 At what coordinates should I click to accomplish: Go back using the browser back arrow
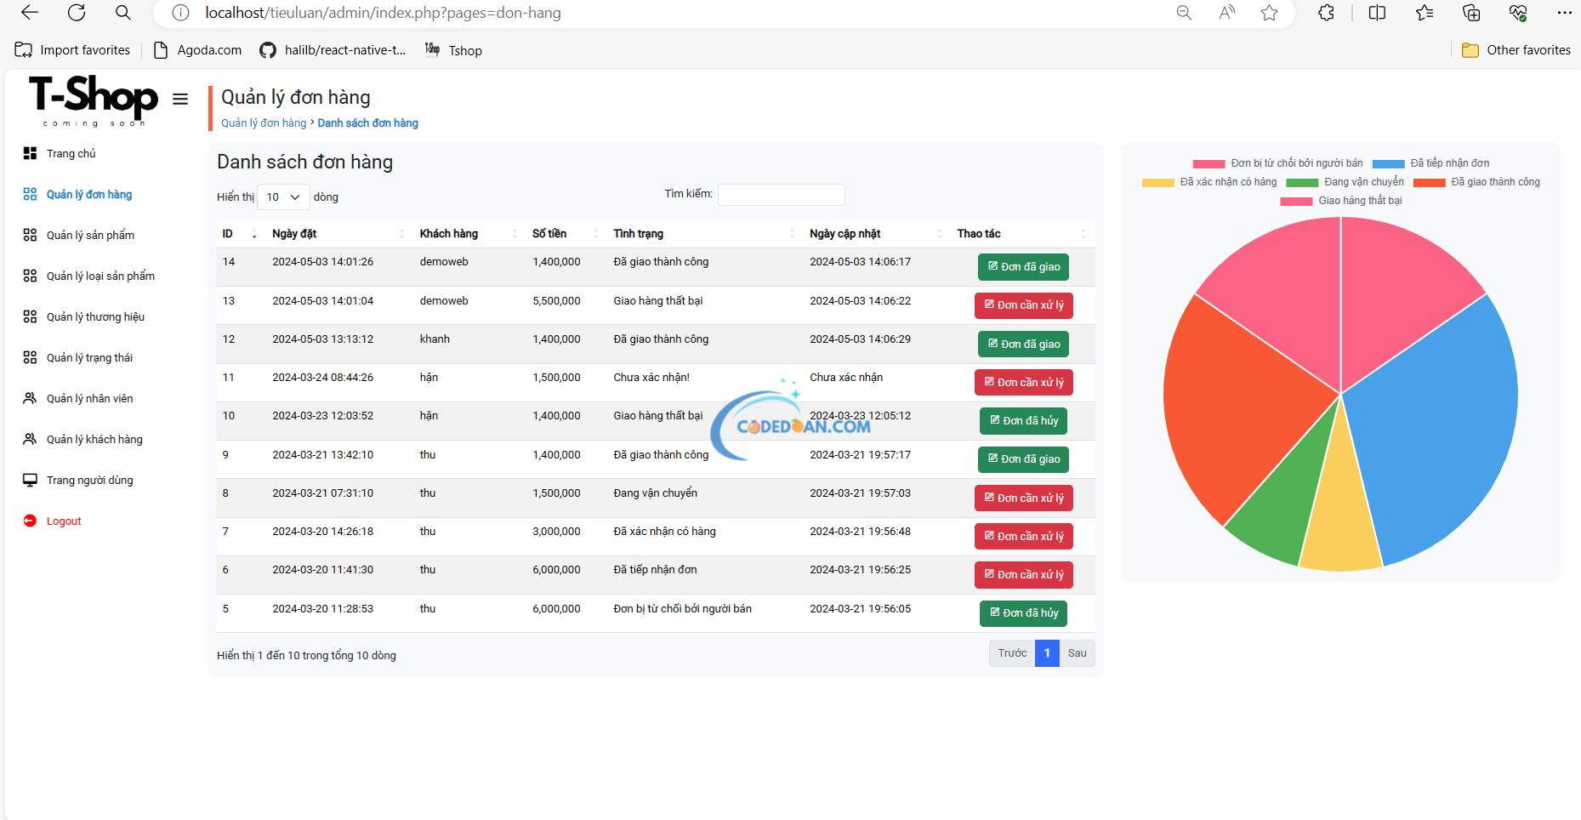tap(30, 13)
